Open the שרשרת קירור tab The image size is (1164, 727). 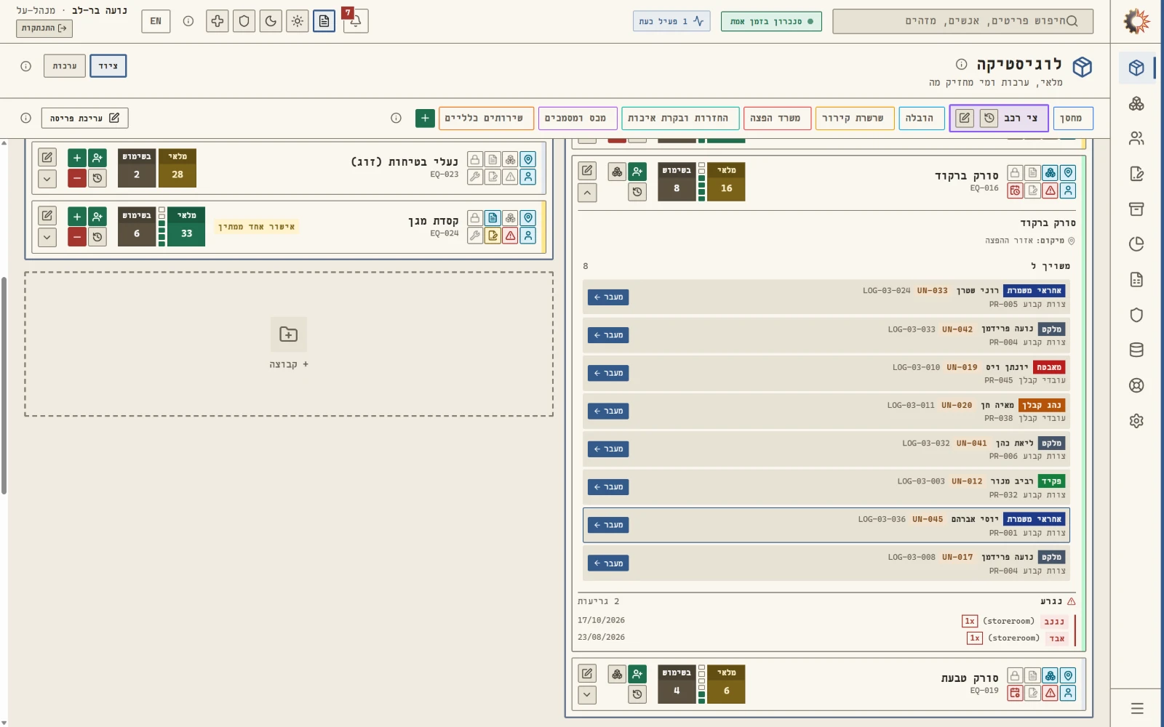[854, 118]
